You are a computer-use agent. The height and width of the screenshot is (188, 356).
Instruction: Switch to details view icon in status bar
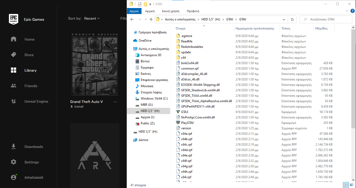(346, 185)
